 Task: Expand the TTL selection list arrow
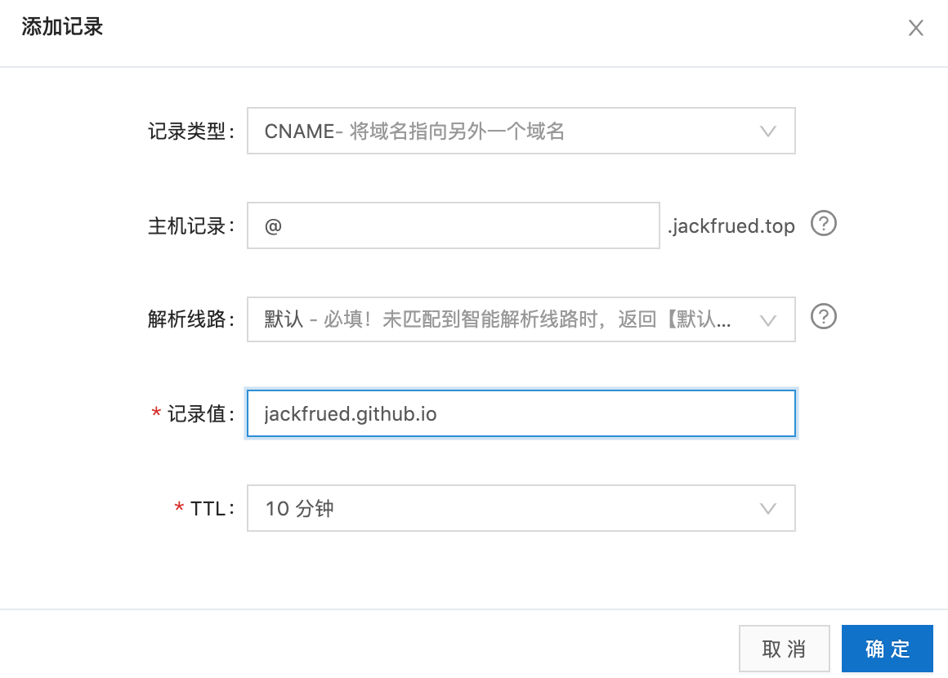pos(767,508)
